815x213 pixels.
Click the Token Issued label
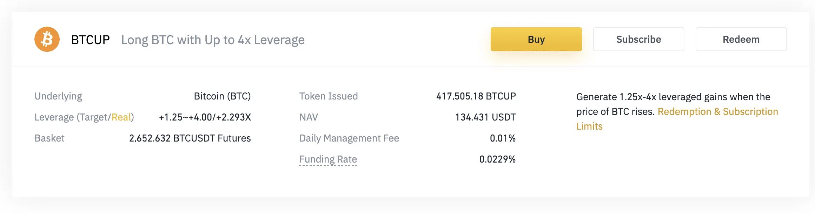click(x=329, y=96)
